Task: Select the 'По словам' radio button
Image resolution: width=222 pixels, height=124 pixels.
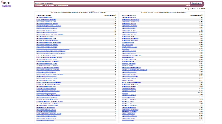Action: coord(35,6)
